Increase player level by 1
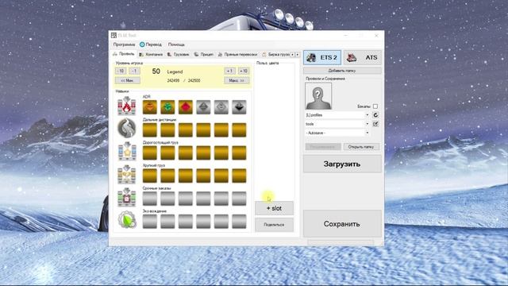This screenshot has width=508, height=286. tap(229, 71)
